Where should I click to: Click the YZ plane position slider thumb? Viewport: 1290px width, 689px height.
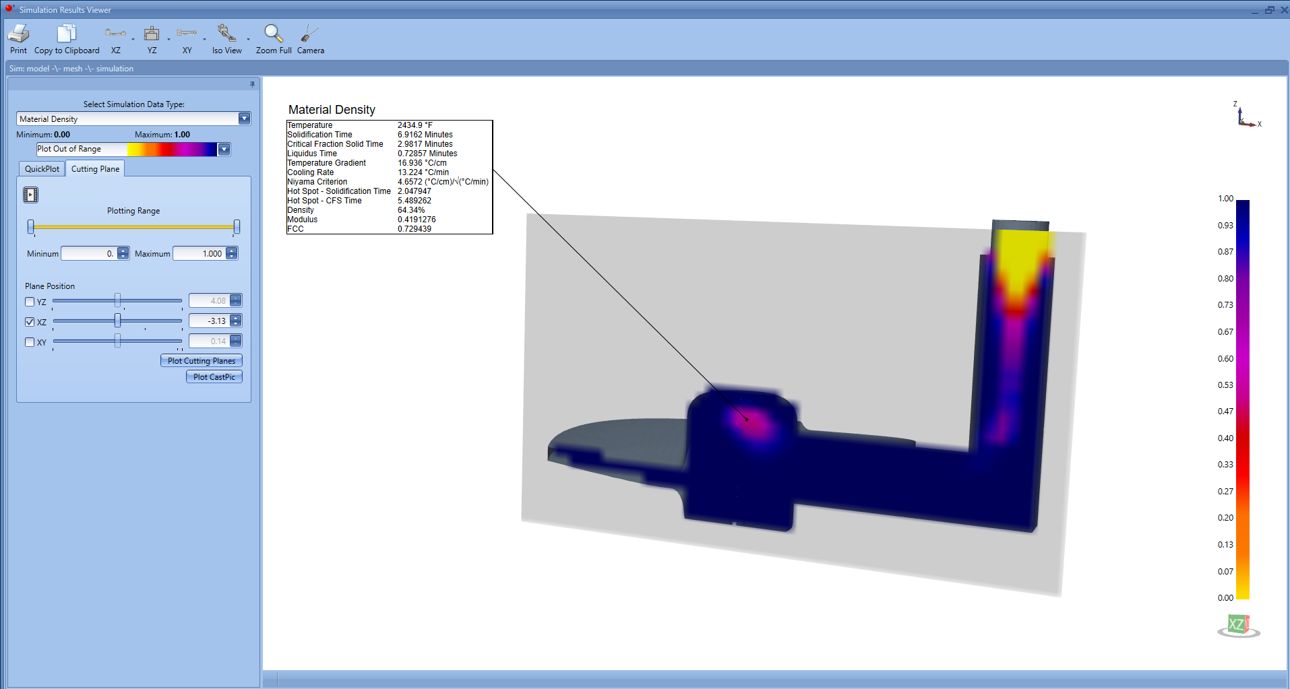point(118,300)
